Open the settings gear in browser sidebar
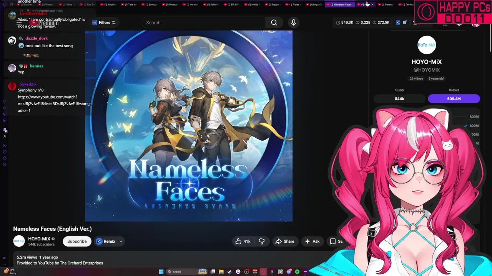Viewport: 492px width, 276px height. click(x=5, y=164)
